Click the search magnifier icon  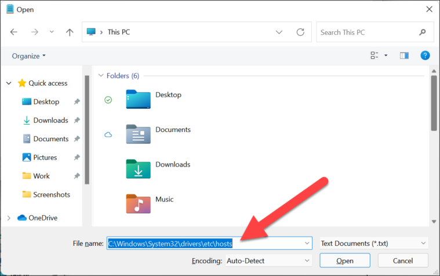[x=423, y=32]
